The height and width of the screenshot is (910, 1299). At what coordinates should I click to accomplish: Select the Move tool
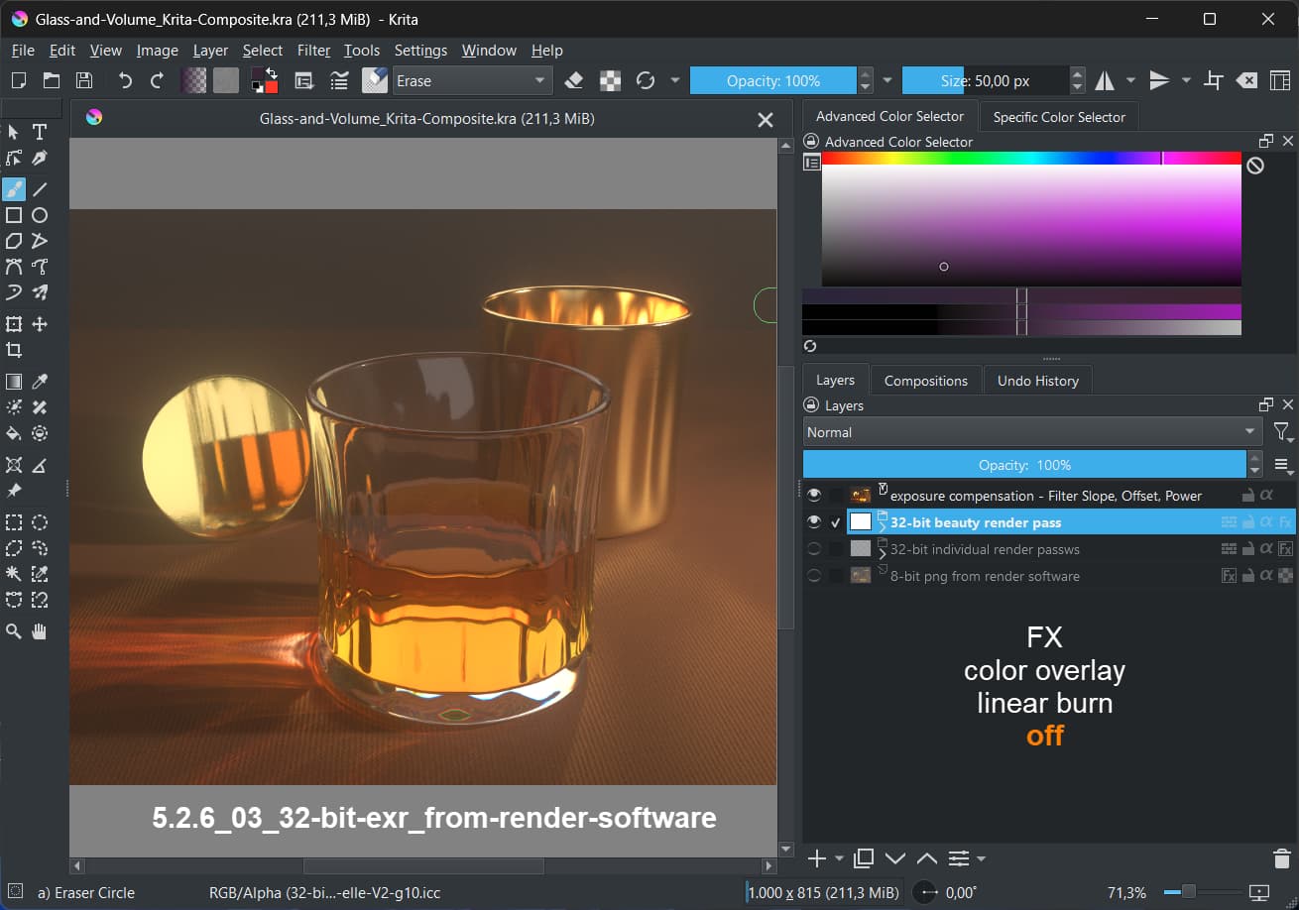(40, 324)
